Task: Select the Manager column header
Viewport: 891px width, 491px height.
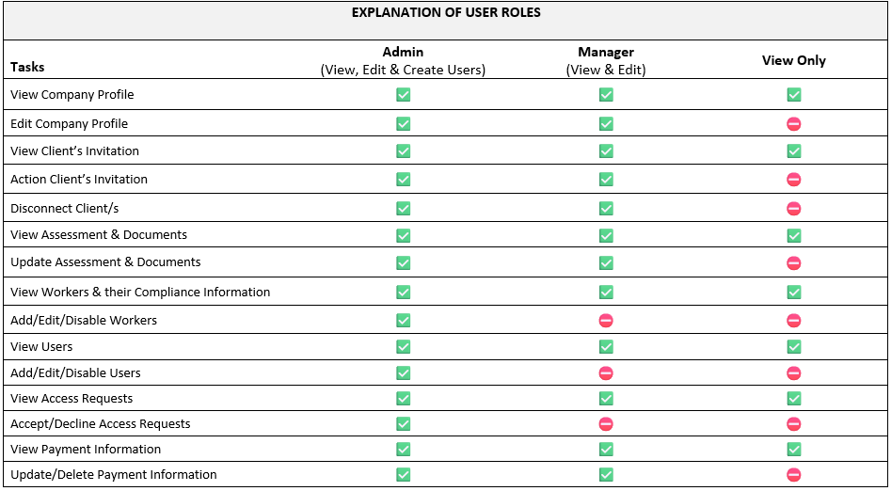Action: click(606, 61)
